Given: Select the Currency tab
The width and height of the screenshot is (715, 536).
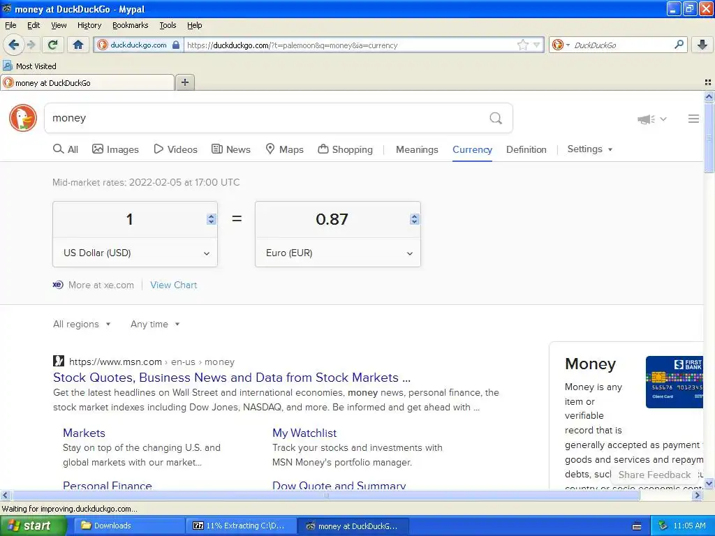Looking at the screenshot, I should click(x=472, y=149).
